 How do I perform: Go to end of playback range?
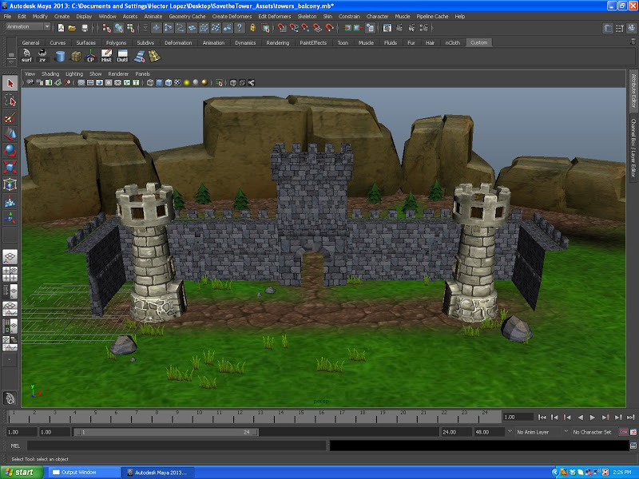click(x=630, y=417)
